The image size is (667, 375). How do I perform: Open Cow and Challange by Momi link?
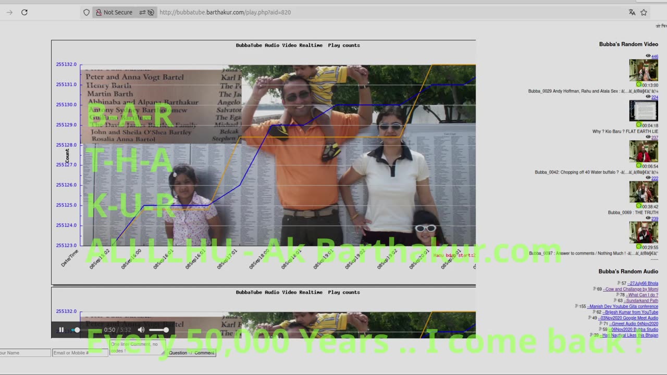(x=631, y=289)
